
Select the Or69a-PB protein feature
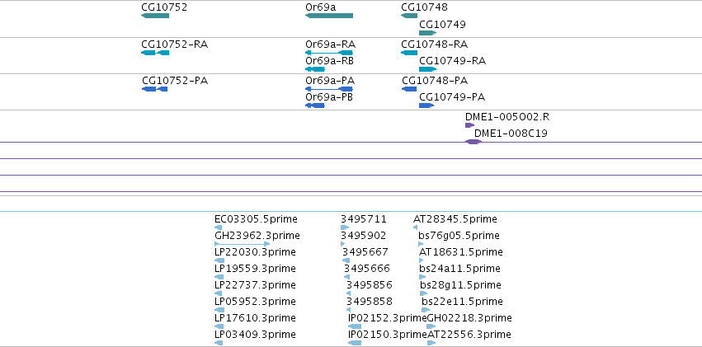[x=315, y=106]
